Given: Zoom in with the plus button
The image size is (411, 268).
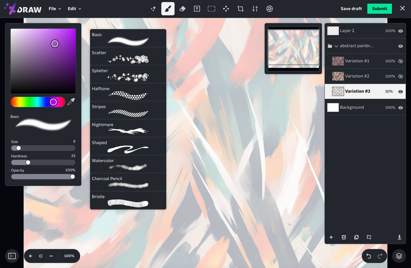Looking at the screenshot, I should pos(30,256).
